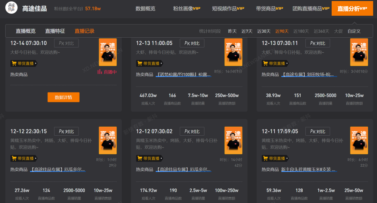Screen dimensions: 377x203
Task: Click the 12-13 11:00:05 livestream timestamp
Action: [x=154, y=43]
